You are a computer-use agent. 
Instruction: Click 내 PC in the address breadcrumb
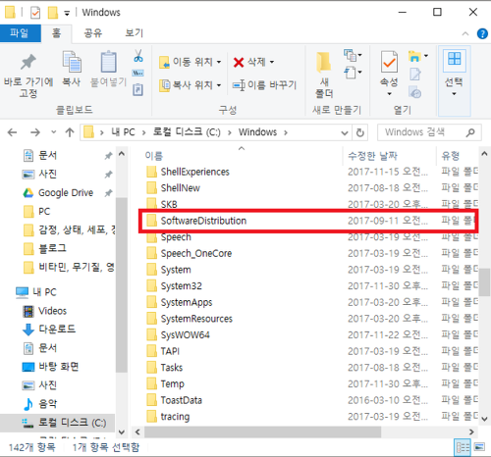coord(123,132)
